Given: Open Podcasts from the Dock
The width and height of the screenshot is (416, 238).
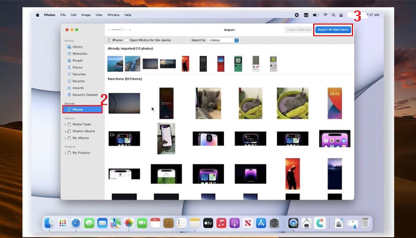Looking at the screenshot, I should (x=235, y=223).
